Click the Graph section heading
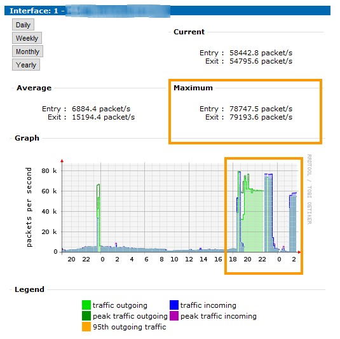The width and height of the screenshot is (340, 339). [27, 138]
